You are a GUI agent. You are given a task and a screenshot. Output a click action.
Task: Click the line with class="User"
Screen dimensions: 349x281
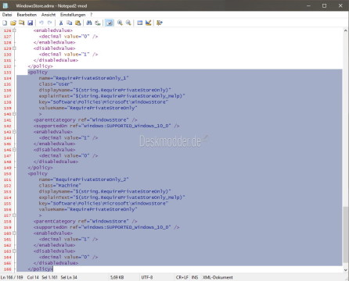56,84
